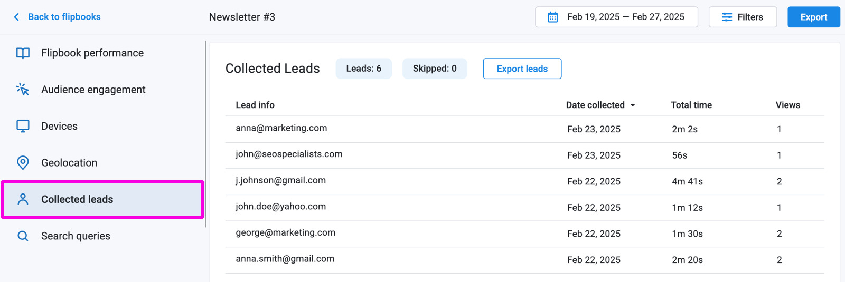Open the Filters panel

743,17
